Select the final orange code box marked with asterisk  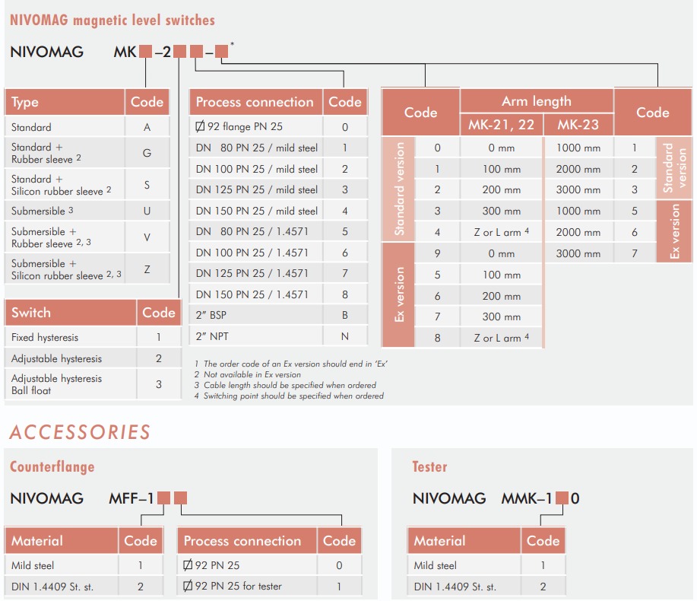(x=221, y=52)
